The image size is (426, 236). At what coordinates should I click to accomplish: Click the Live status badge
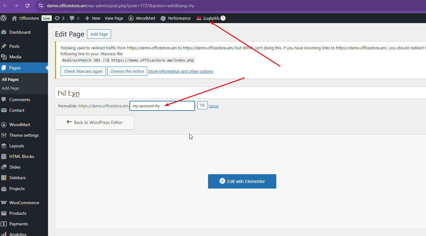(46, 18)
